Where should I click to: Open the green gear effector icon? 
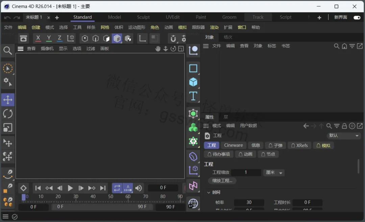193,141
